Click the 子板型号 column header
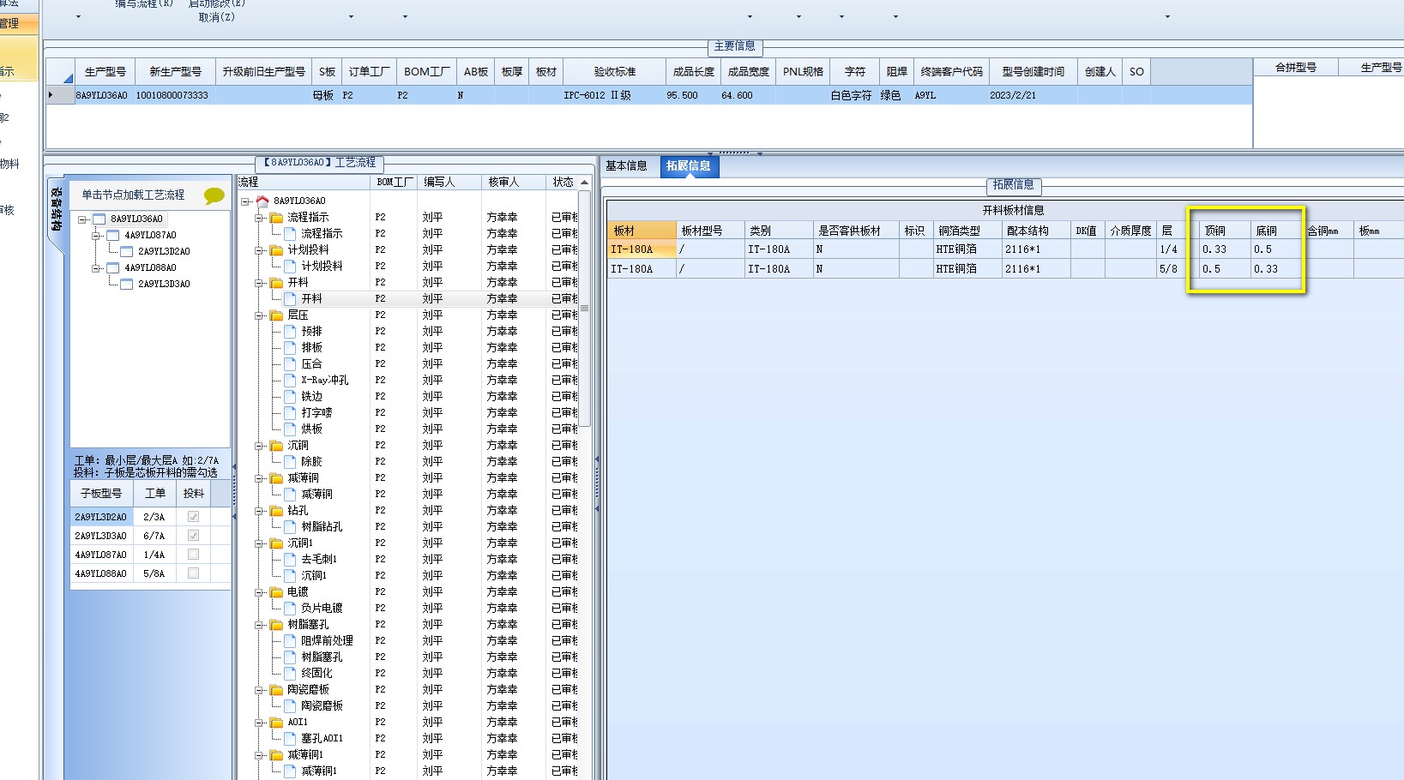Viewport: 1404px width, 780px height. click(101, 494)
